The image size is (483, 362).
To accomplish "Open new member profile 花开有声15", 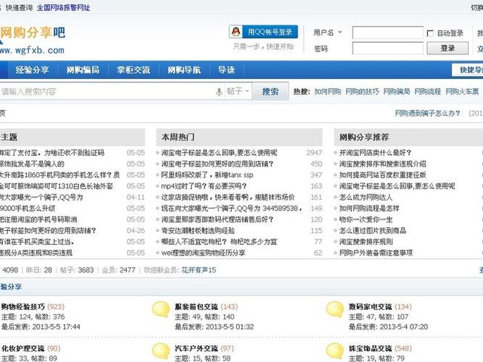I will click(x=199, y=270).
